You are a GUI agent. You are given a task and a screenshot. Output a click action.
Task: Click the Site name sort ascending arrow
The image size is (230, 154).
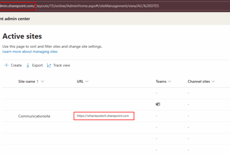[38, 82]
